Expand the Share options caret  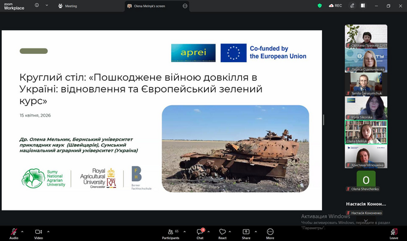(256, 231)
